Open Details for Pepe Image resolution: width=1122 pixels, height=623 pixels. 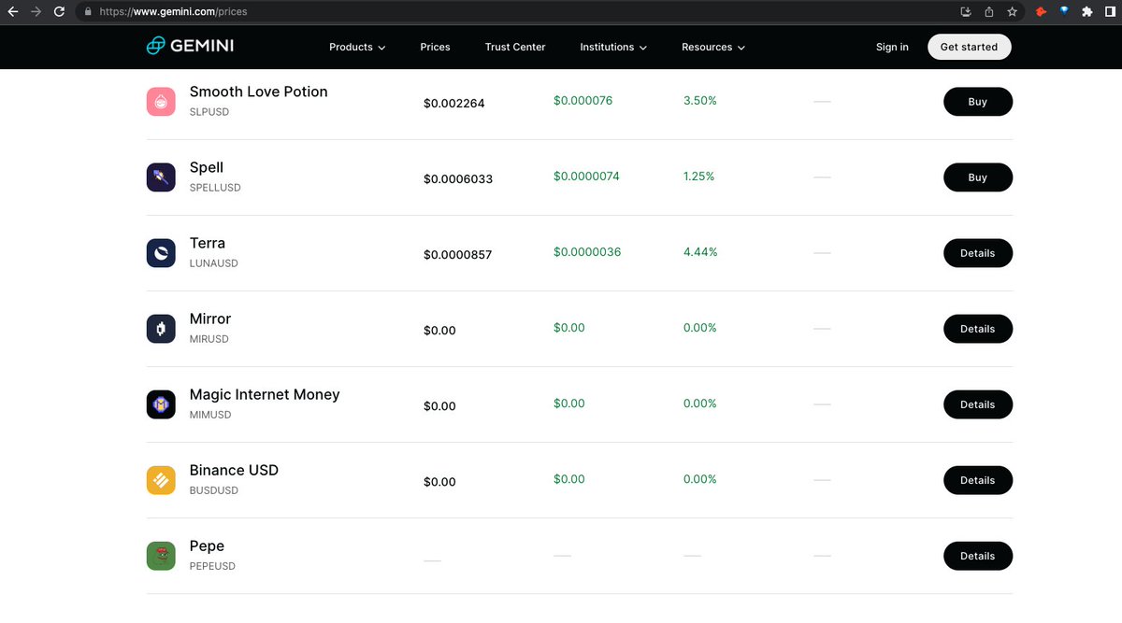pyautogui.click(x=978, y=556)
